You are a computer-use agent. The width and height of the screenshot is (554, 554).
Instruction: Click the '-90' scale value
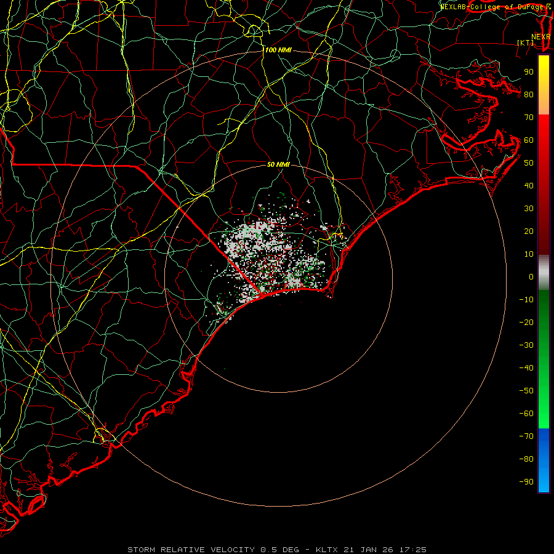tap(526, 482)
